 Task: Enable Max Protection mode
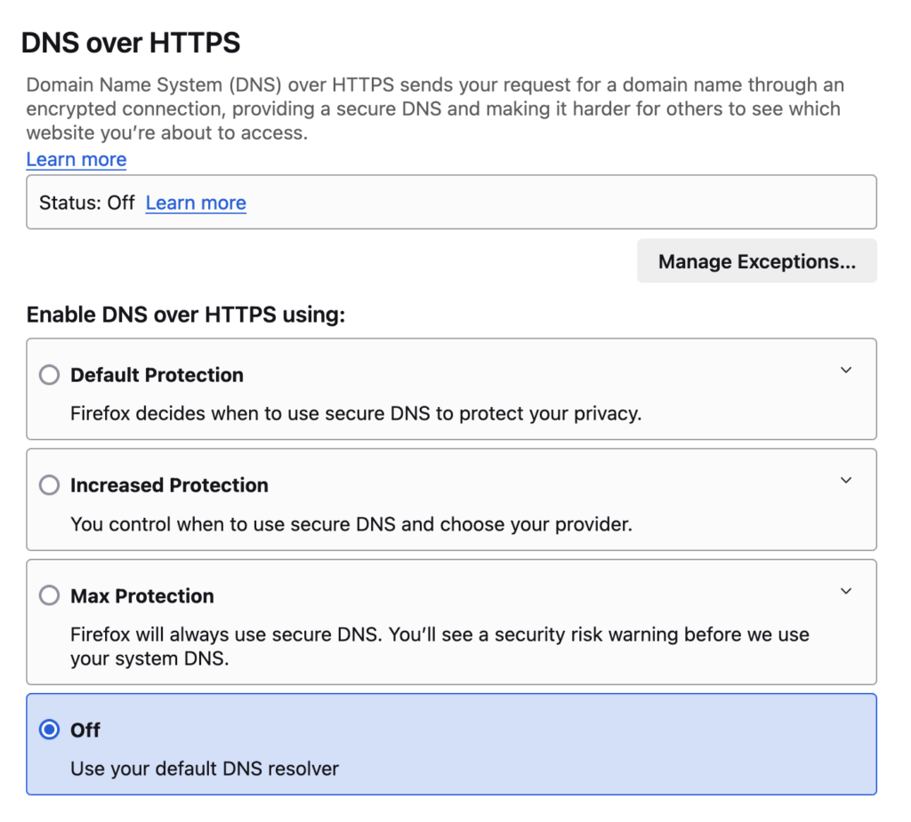tap(49, 595)
